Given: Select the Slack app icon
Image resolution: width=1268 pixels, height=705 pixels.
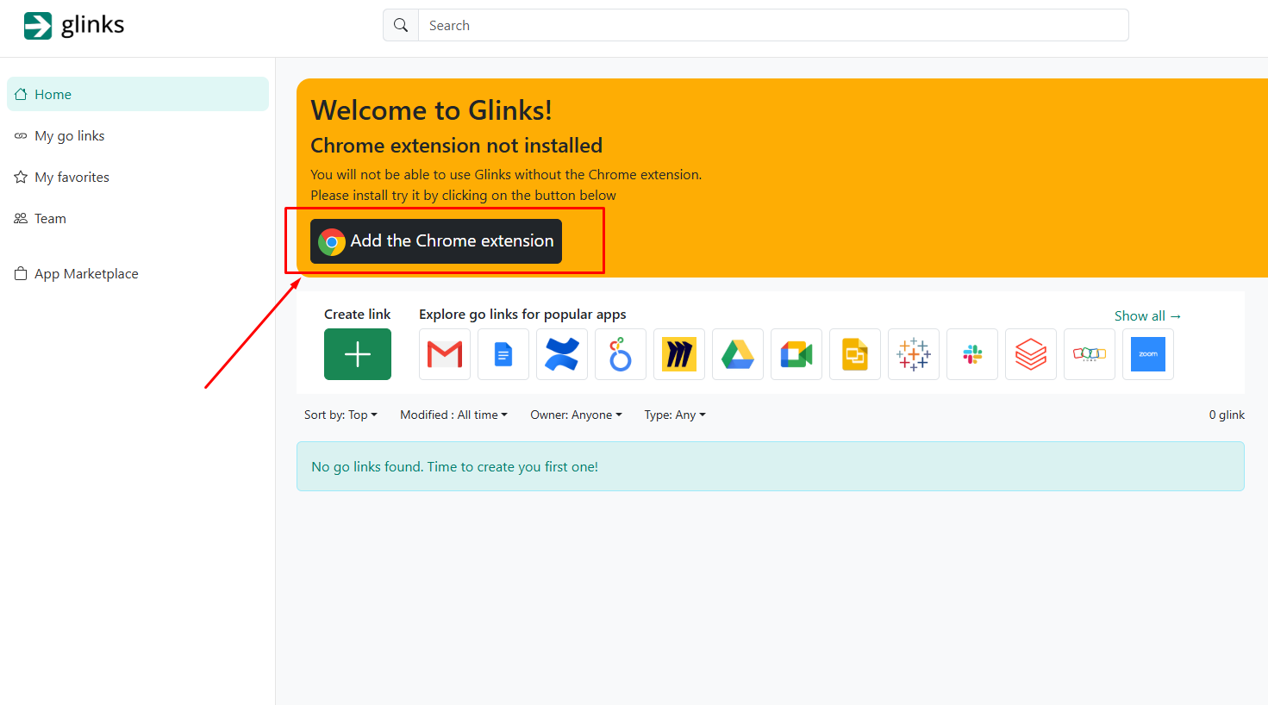Looking at the screenshot, I should (x=972, y=354).
